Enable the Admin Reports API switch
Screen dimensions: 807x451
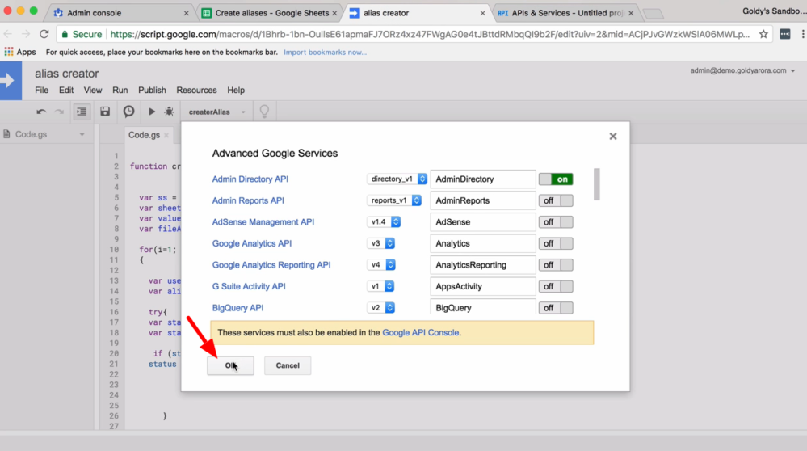pyautogui.click(x=556, y=200)
